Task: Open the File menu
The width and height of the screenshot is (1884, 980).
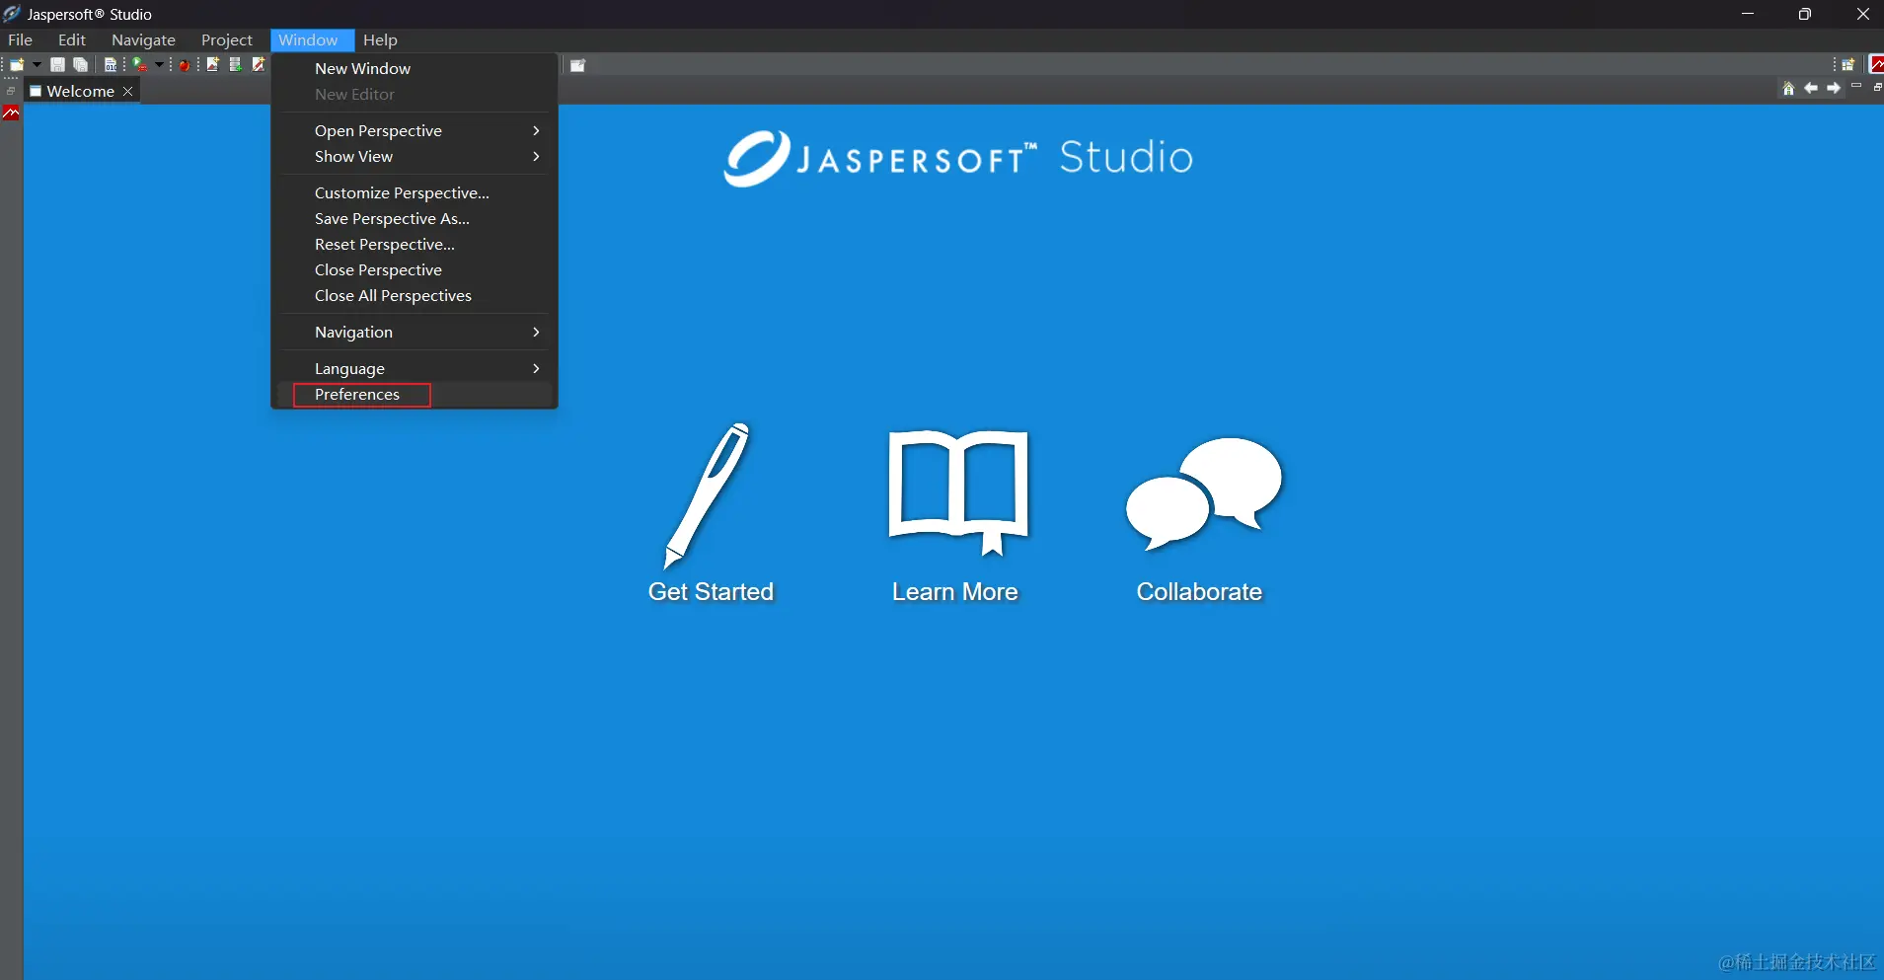Action: (20, 40)
